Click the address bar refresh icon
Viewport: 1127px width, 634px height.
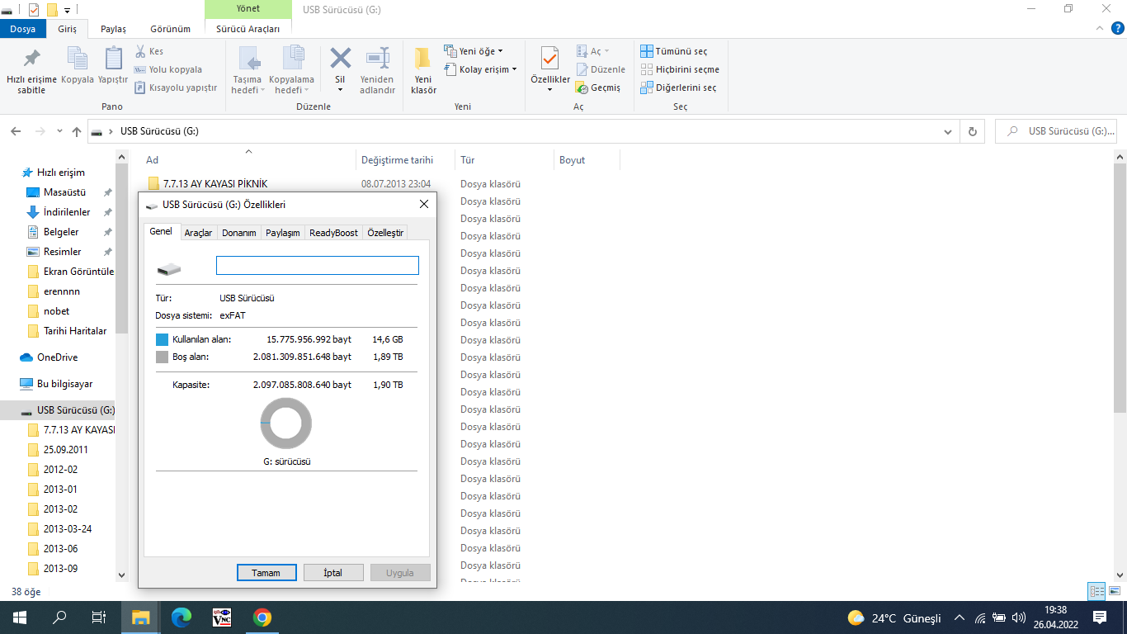pyautogui.click(x=972, y=131)
